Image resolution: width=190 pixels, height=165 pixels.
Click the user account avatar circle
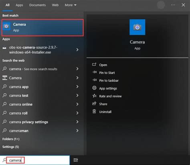[161, 5]
